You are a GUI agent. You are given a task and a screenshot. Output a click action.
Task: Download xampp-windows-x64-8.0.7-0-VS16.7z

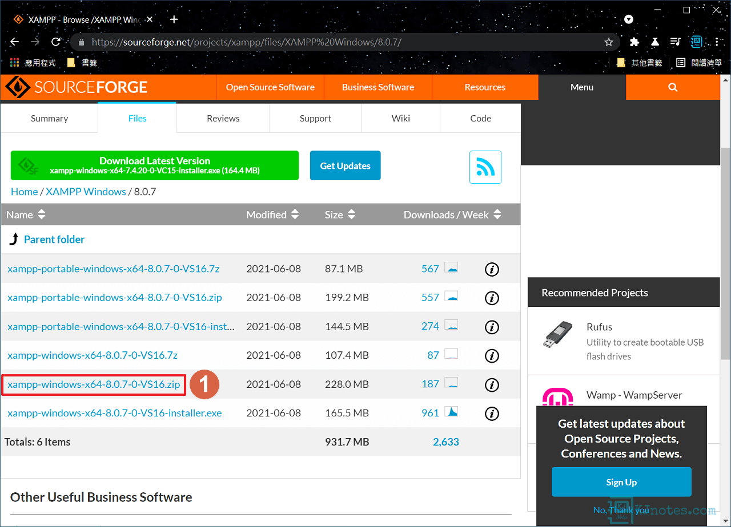pos(93,355)
